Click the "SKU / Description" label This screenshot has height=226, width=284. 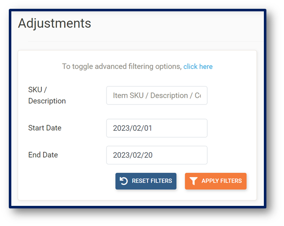[47, 96]
